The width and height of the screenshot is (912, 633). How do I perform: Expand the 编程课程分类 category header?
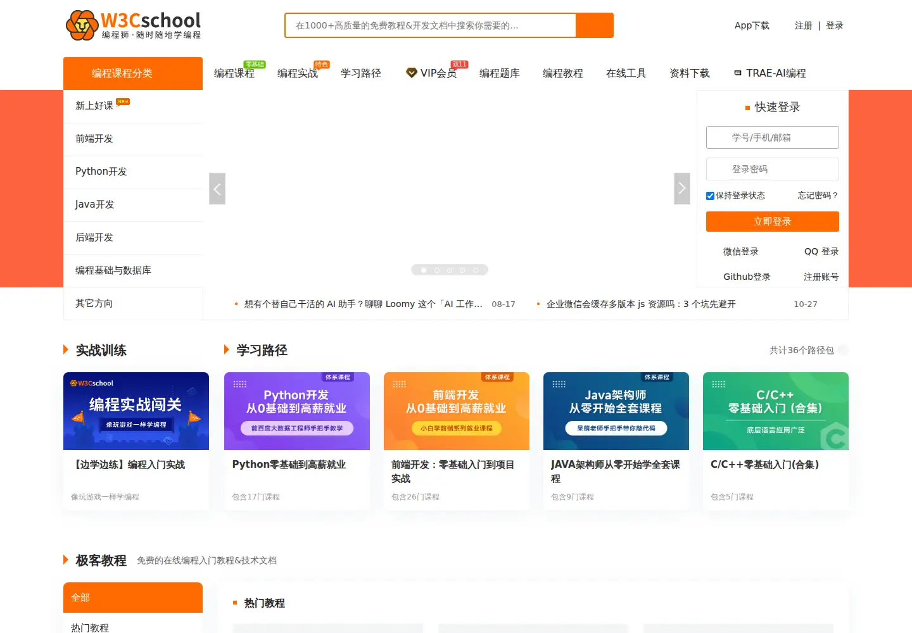pos(133,73)
